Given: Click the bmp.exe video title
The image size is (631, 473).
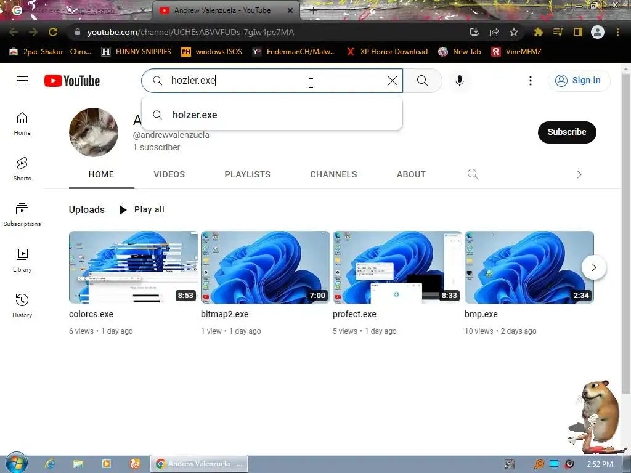Looking at the screenshot, I should 481,314.
